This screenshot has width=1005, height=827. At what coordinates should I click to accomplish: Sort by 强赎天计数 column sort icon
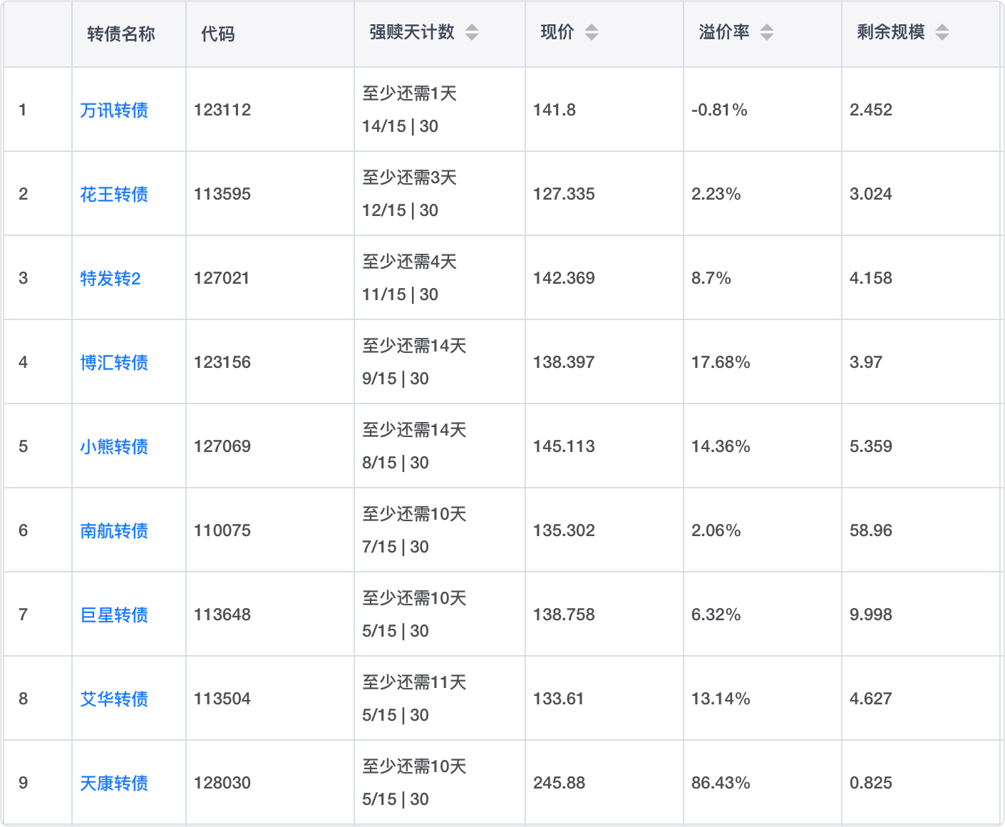pos(472,32)
